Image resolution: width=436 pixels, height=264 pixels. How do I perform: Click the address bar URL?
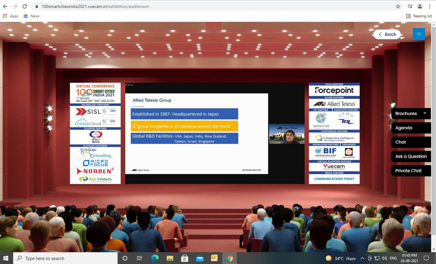tap(95, 6)
